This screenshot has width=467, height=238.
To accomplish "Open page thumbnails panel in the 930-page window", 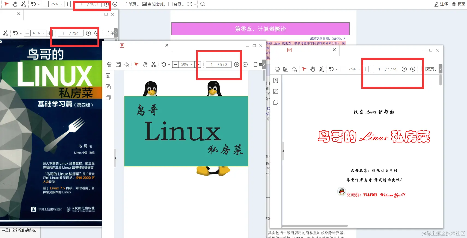I will (x=108, y=98).
